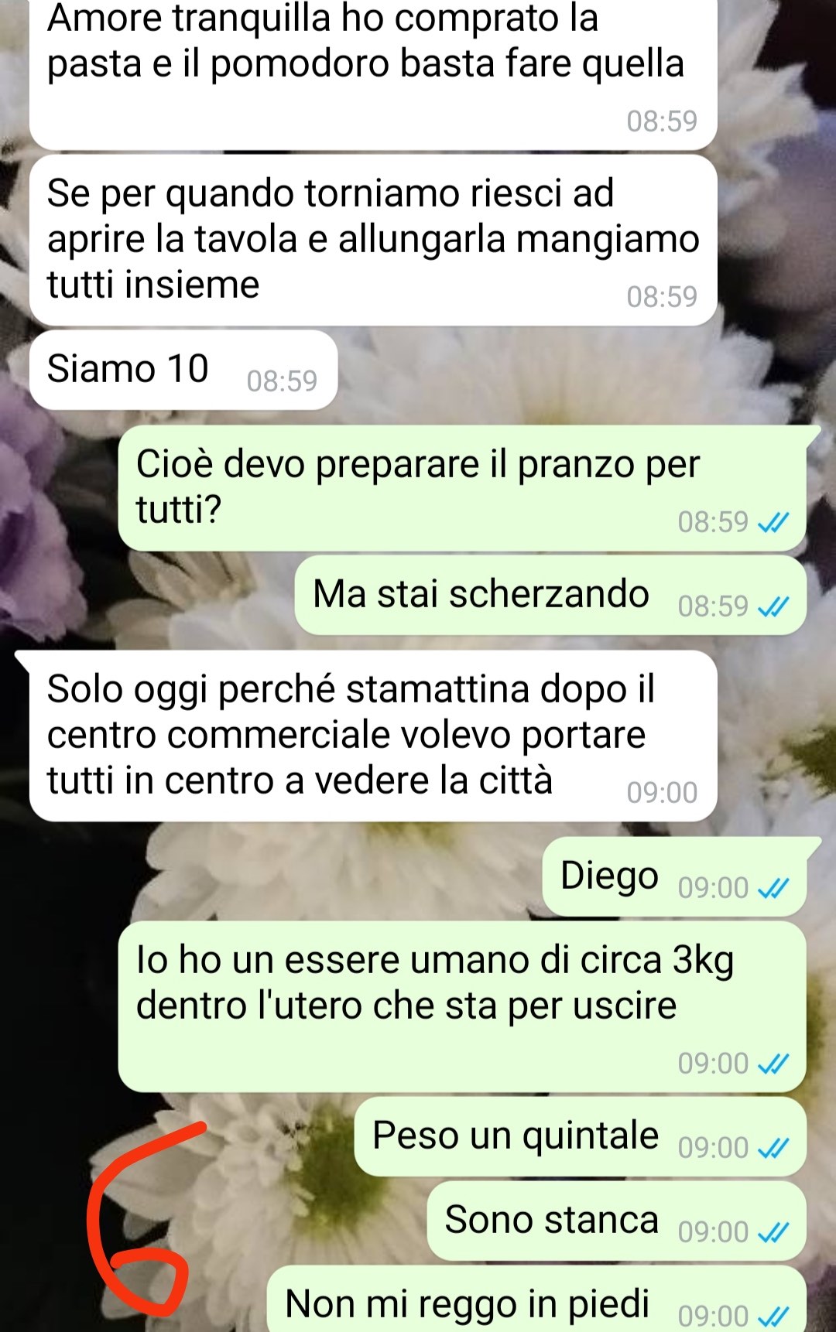836x1332 pixels.
Task: Click the 08:59 timestamp on 'Siamo 10'
Action: 282,381
